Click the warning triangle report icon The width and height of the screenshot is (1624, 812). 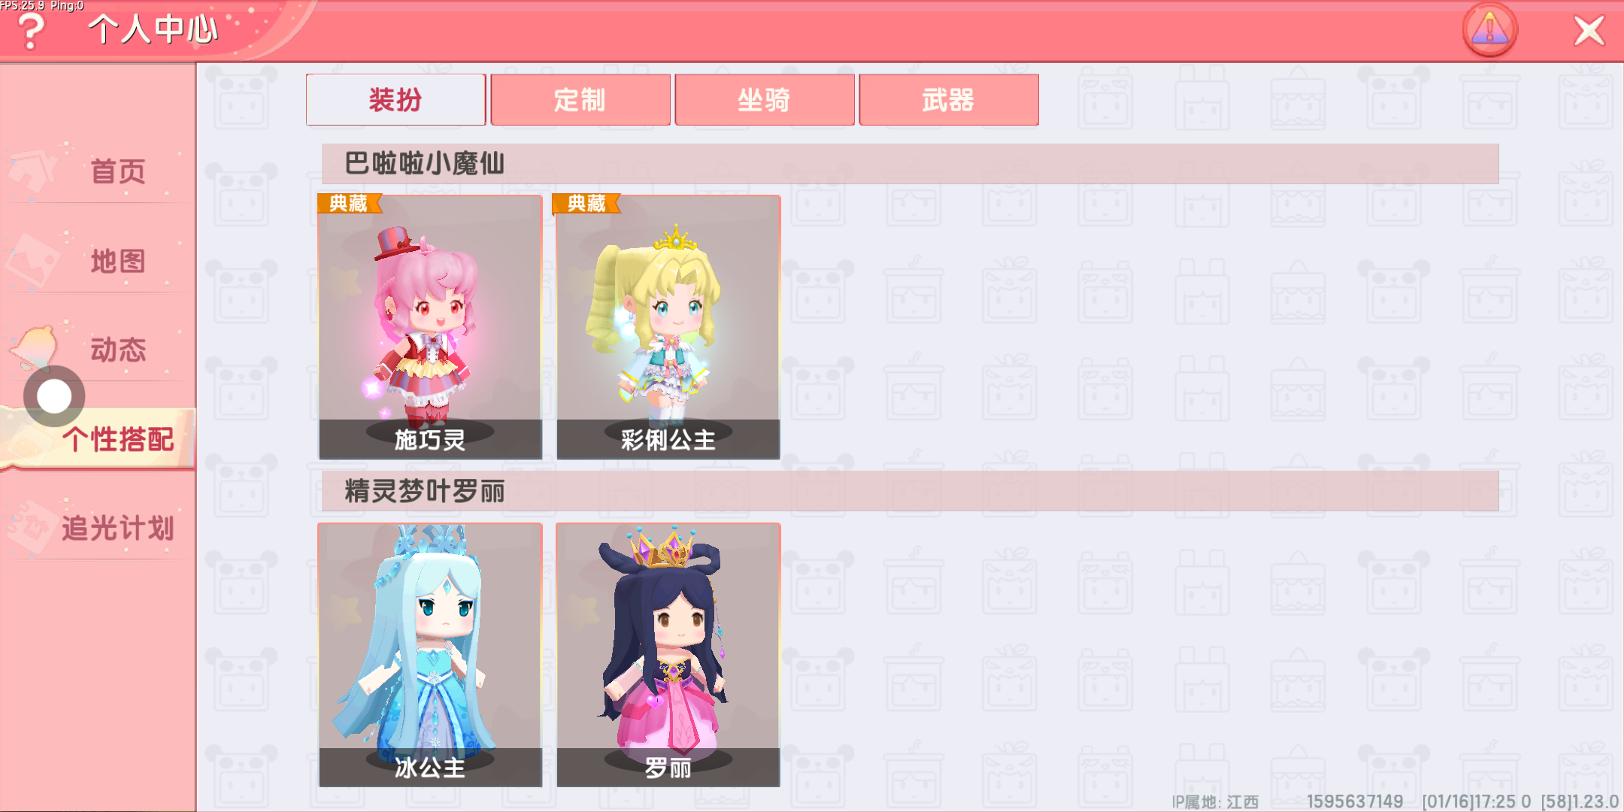coord(1489,31)
